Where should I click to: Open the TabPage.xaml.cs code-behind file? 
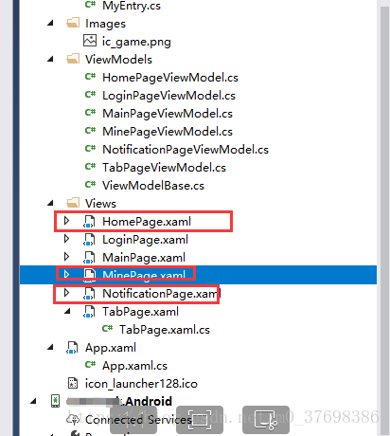(165, 330)
